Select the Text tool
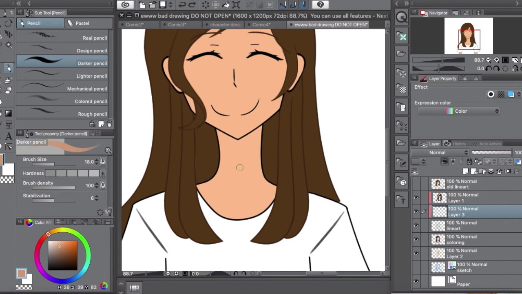The image size is (522, 294). point(8,136)
